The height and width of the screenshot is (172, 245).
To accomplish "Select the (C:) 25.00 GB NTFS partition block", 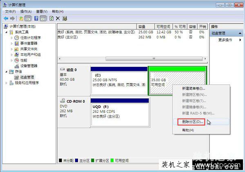I will 119,81.
